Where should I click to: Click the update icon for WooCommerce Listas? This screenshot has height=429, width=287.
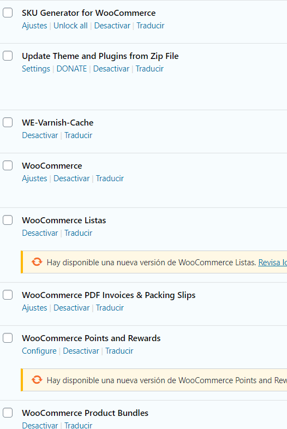37,262
